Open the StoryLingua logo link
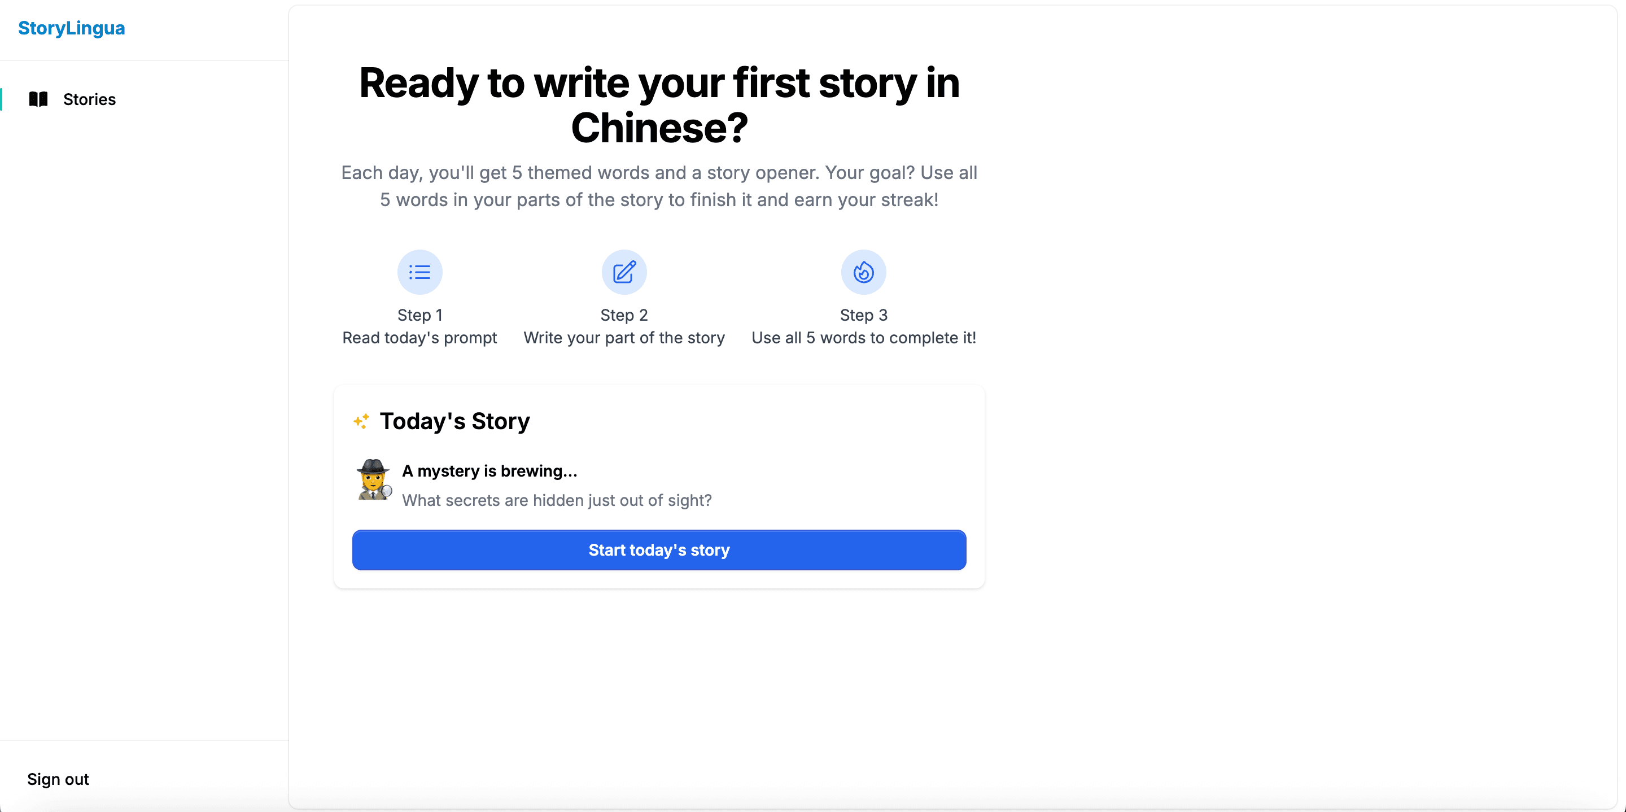Screen dimensions: 1626x812 point(71,28)
